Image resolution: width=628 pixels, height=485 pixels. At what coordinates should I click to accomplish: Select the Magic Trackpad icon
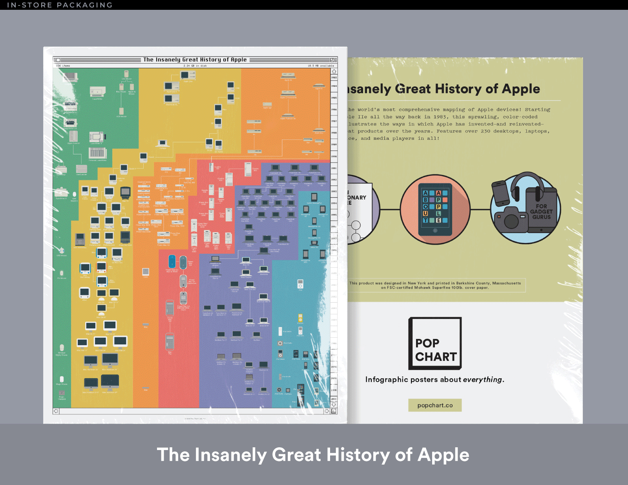[62, 393]
